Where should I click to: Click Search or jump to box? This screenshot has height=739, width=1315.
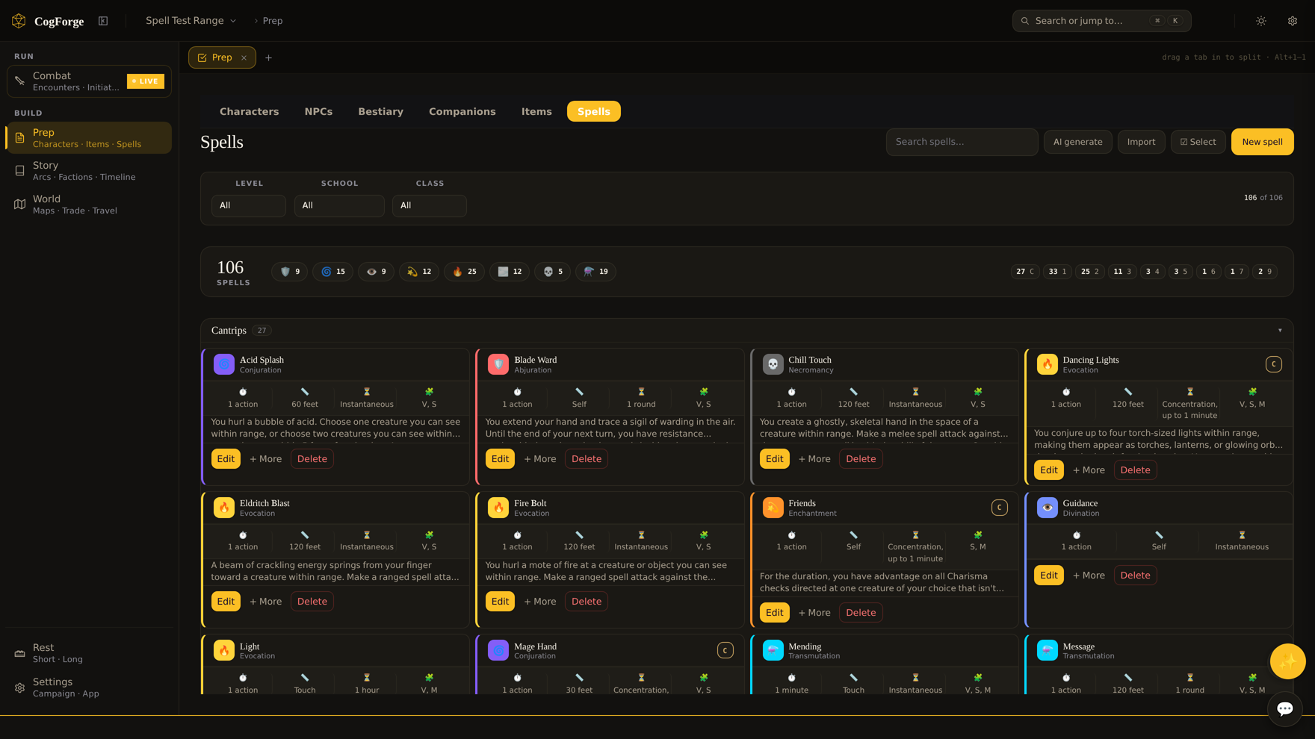click(x=1101, y=21)
